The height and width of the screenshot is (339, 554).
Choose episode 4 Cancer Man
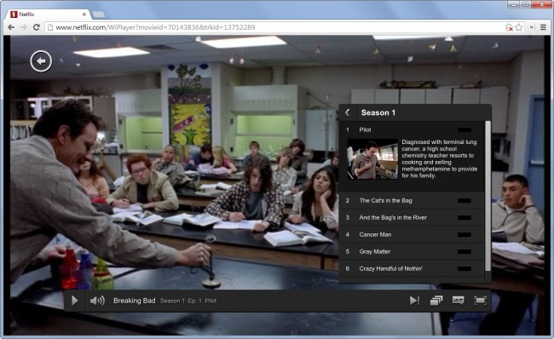tap(412, 234)
